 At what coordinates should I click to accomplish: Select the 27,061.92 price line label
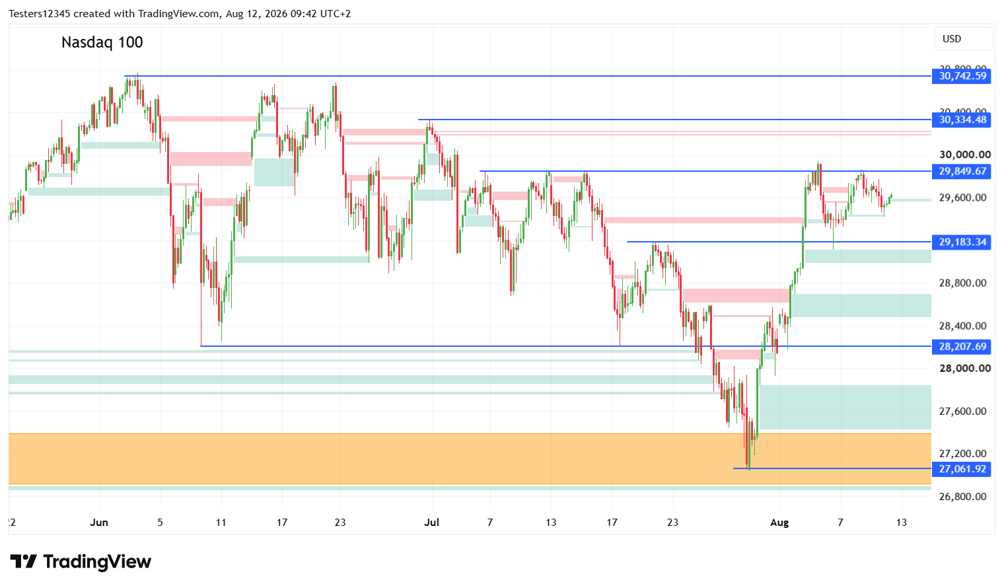(x=963, y=468)
